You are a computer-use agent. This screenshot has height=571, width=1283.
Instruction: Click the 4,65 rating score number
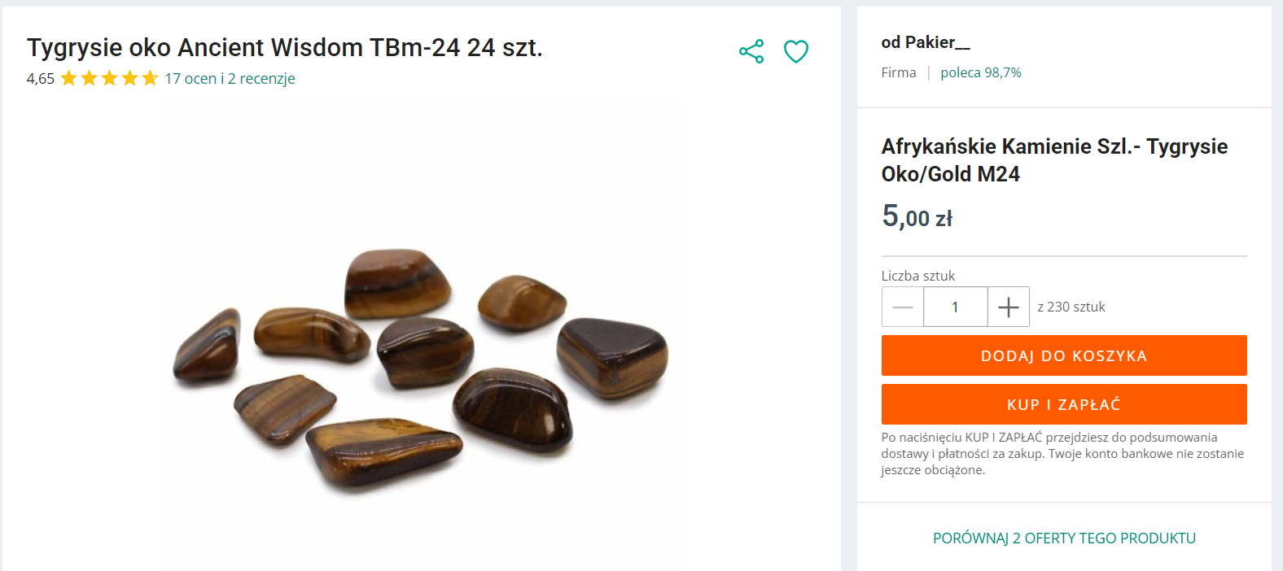40,78
